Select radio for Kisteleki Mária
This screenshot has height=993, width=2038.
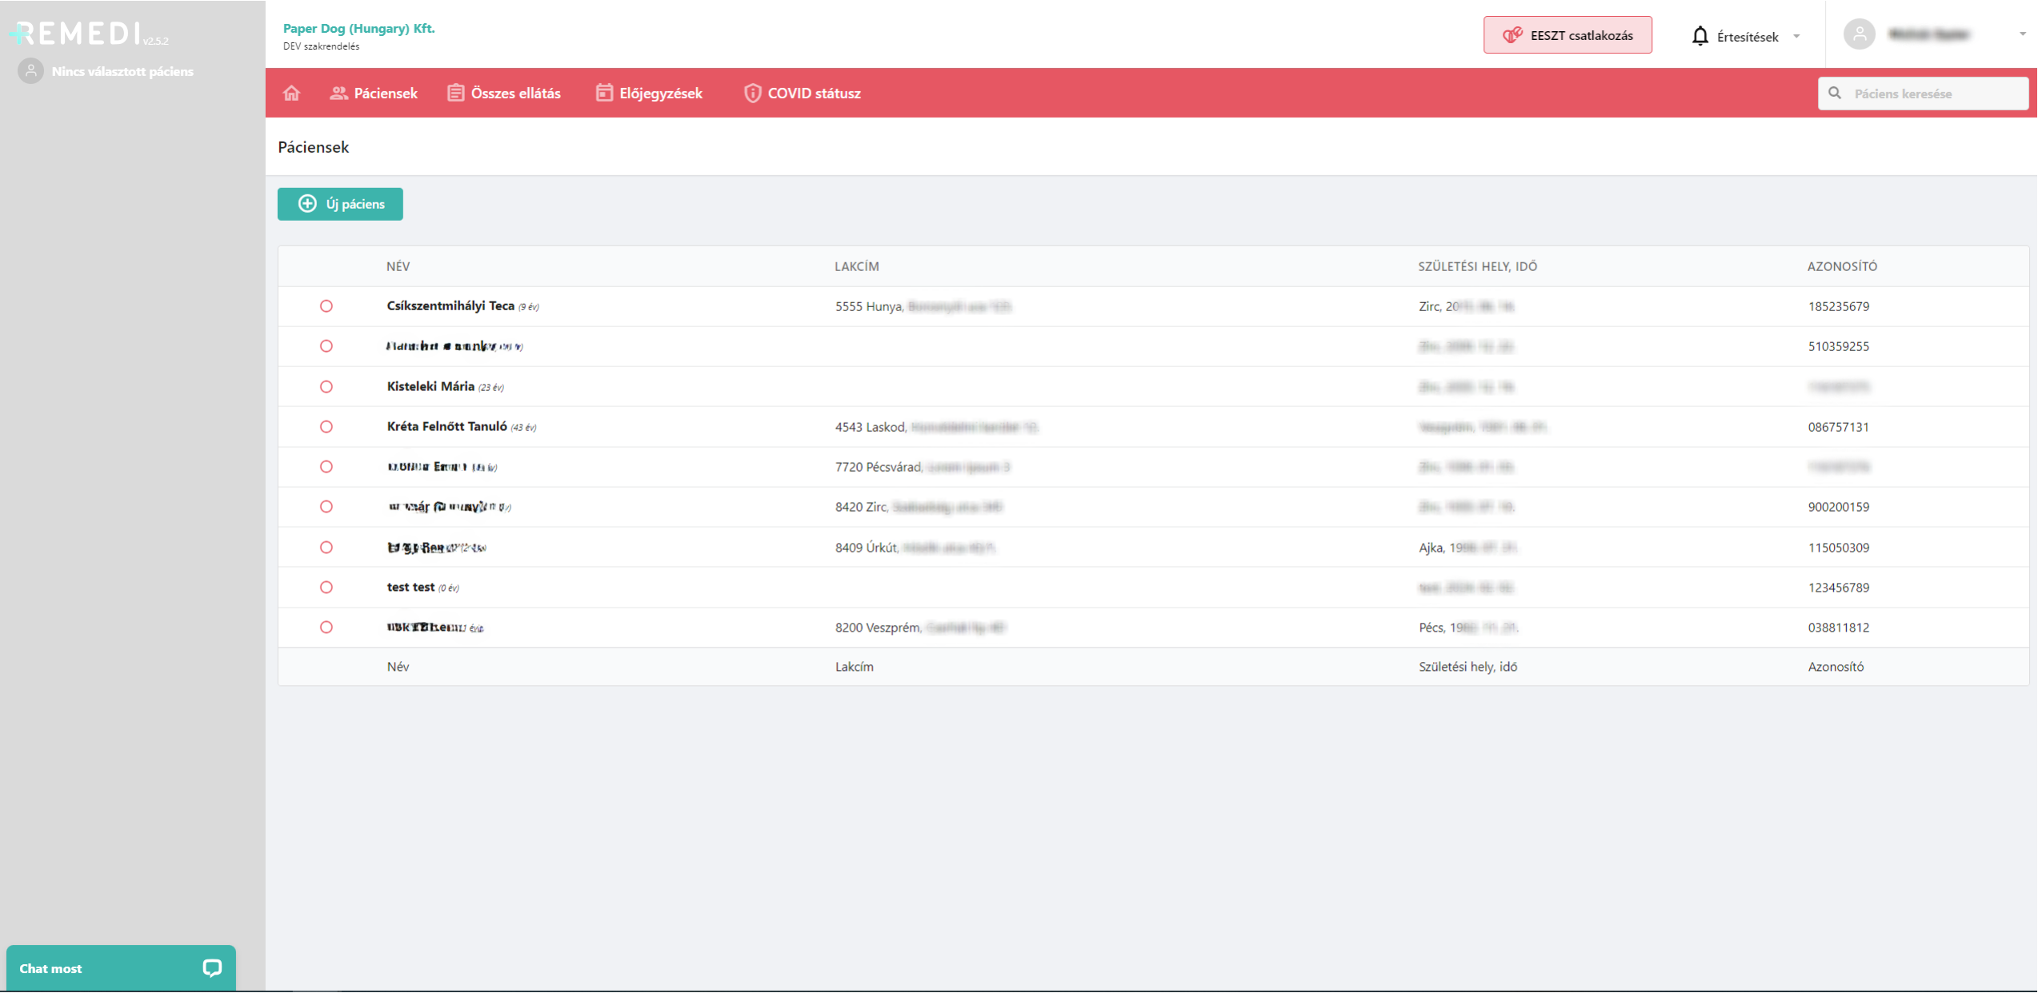[326, 387]
